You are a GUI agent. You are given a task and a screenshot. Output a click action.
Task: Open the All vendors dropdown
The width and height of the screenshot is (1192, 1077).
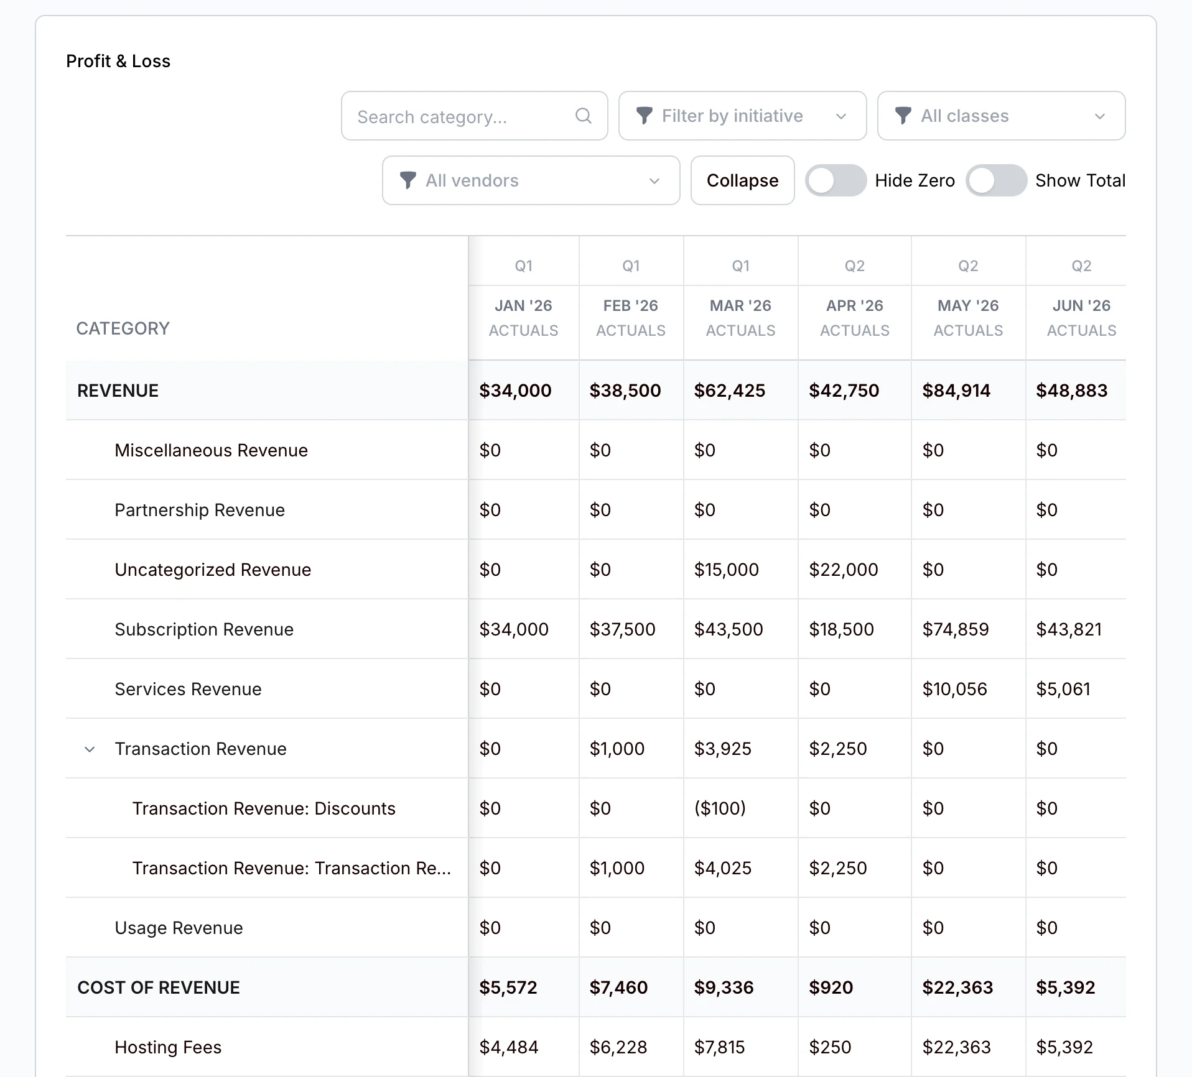pyautogui.click(x=531, y=180)
